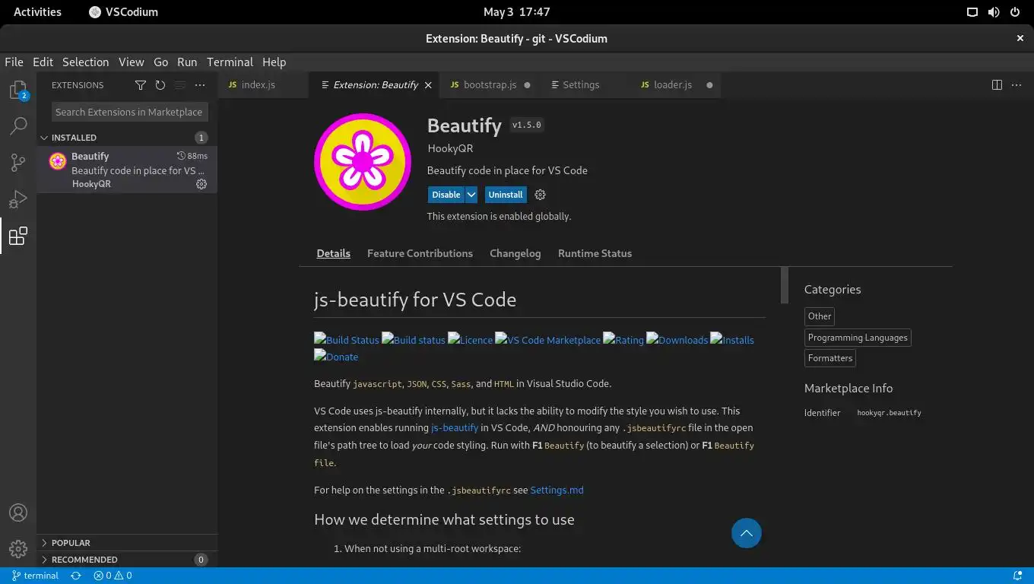Screen dimensions: 1034x584
Task: Click the Disable button
Action: (446, 195)
